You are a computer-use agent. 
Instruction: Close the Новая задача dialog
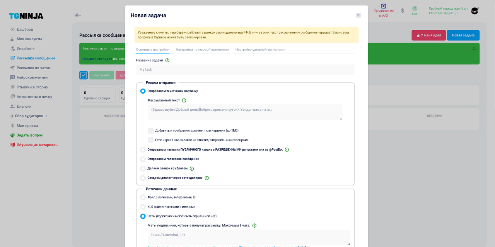(358, 15)
